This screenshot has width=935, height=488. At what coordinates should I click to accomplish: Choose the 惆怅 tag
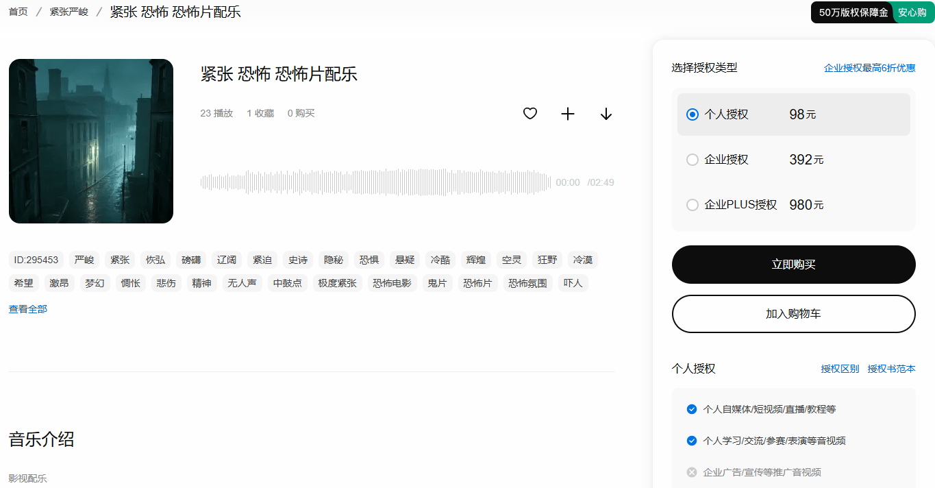pyautogui.click(x=131, y=283)
